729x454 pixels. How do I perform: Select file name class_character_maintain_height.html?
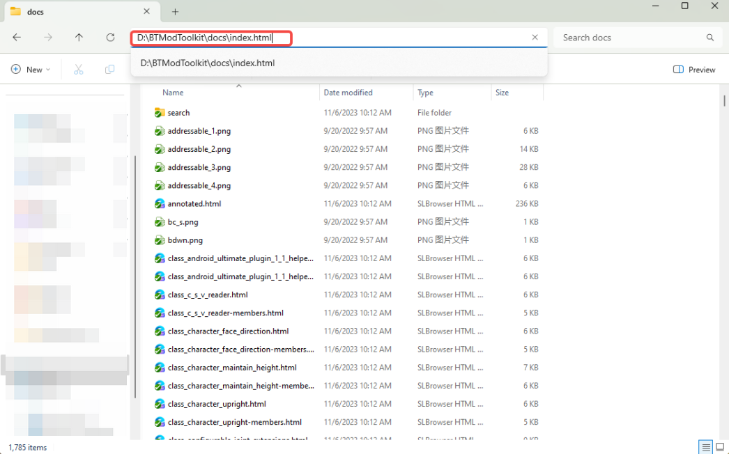coord(232,368)
